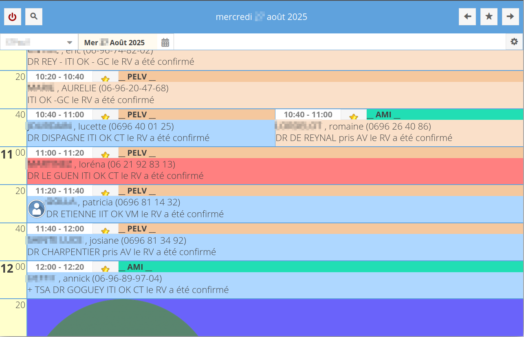Click the red power logout icon
This screenshot has height=337, width=524.
point(13,17)
